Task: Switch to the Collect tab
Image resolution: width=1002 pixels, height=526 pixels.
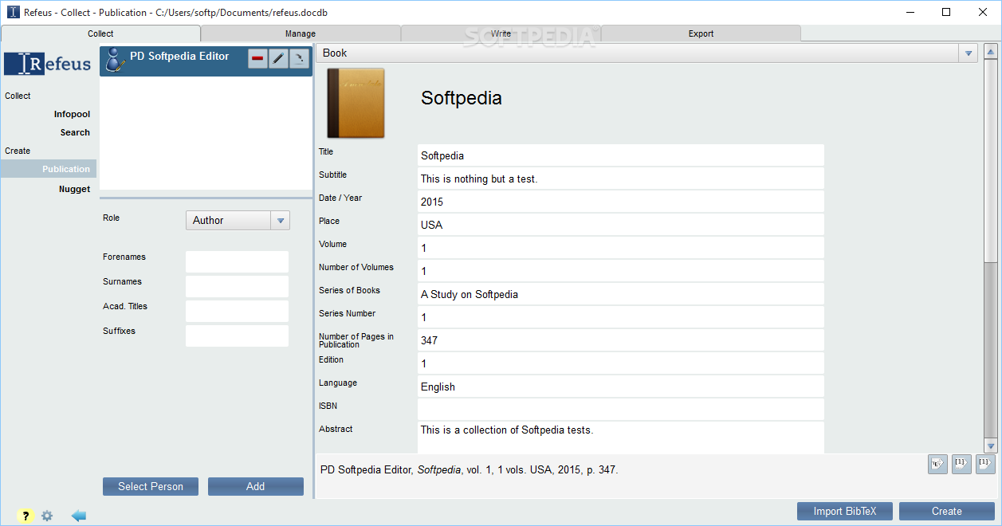Action: pos(100,33)
